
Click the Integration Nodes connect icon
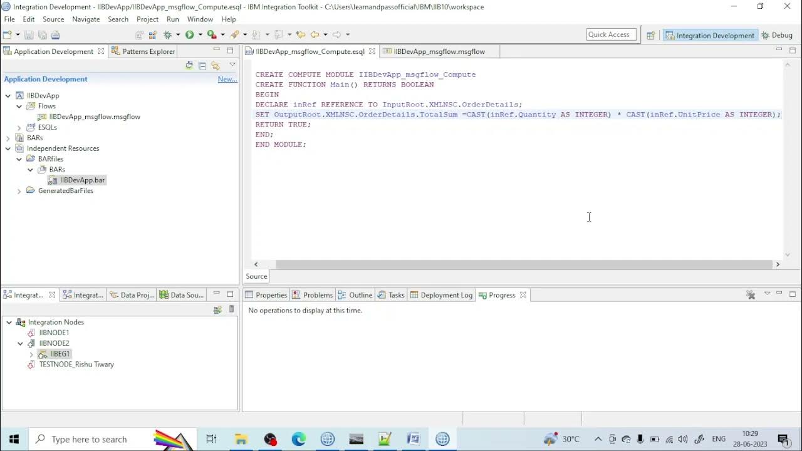tap(217, 309)
